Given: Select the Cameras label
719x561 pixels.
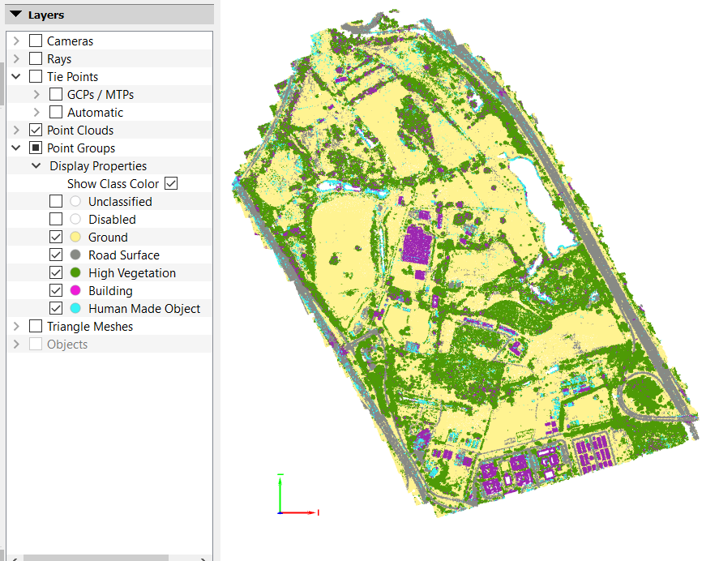Looking at the screenshot, I should coord(71,41).
